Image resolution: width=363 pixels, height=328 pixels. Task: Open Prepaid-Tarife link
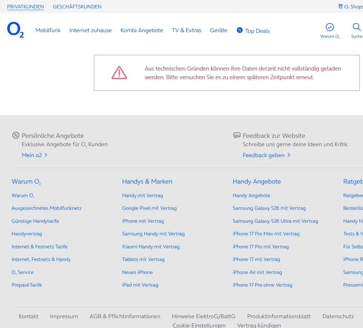pos(27,285)
